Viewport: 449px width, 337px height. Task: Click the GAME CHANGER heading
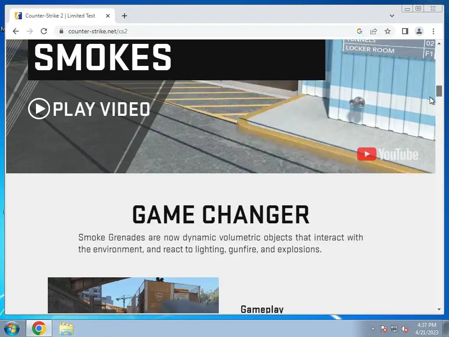point(221,214)
